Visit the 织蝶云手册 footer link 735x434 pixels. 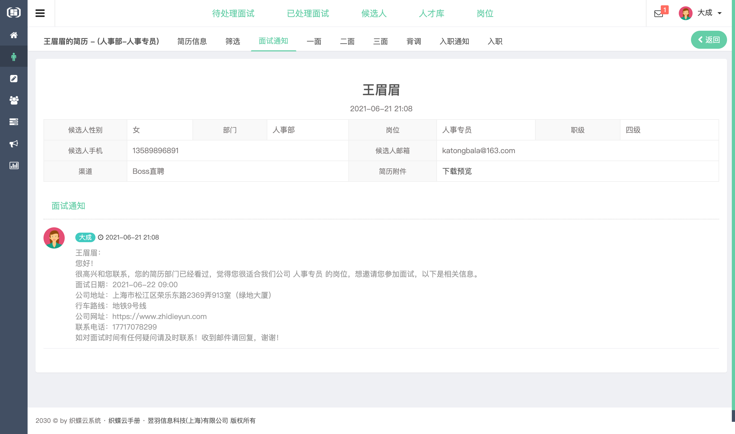(124, 421)
